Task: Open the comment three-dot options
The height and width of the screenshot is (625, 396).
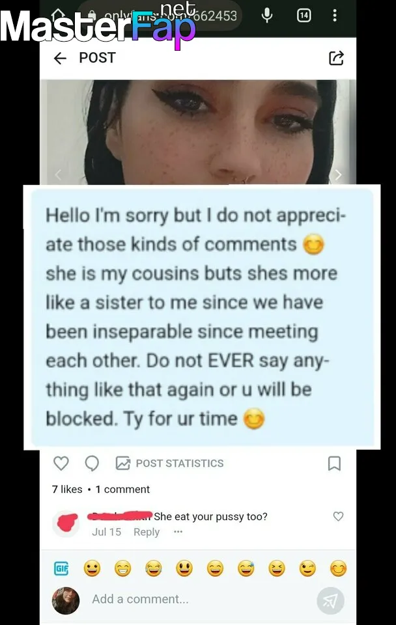Action: pyautogui.click(x=178, y=532)
